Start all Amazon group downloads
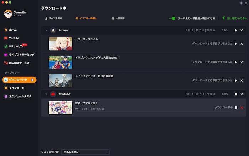The image size is (249, 156). click(236, 30)
